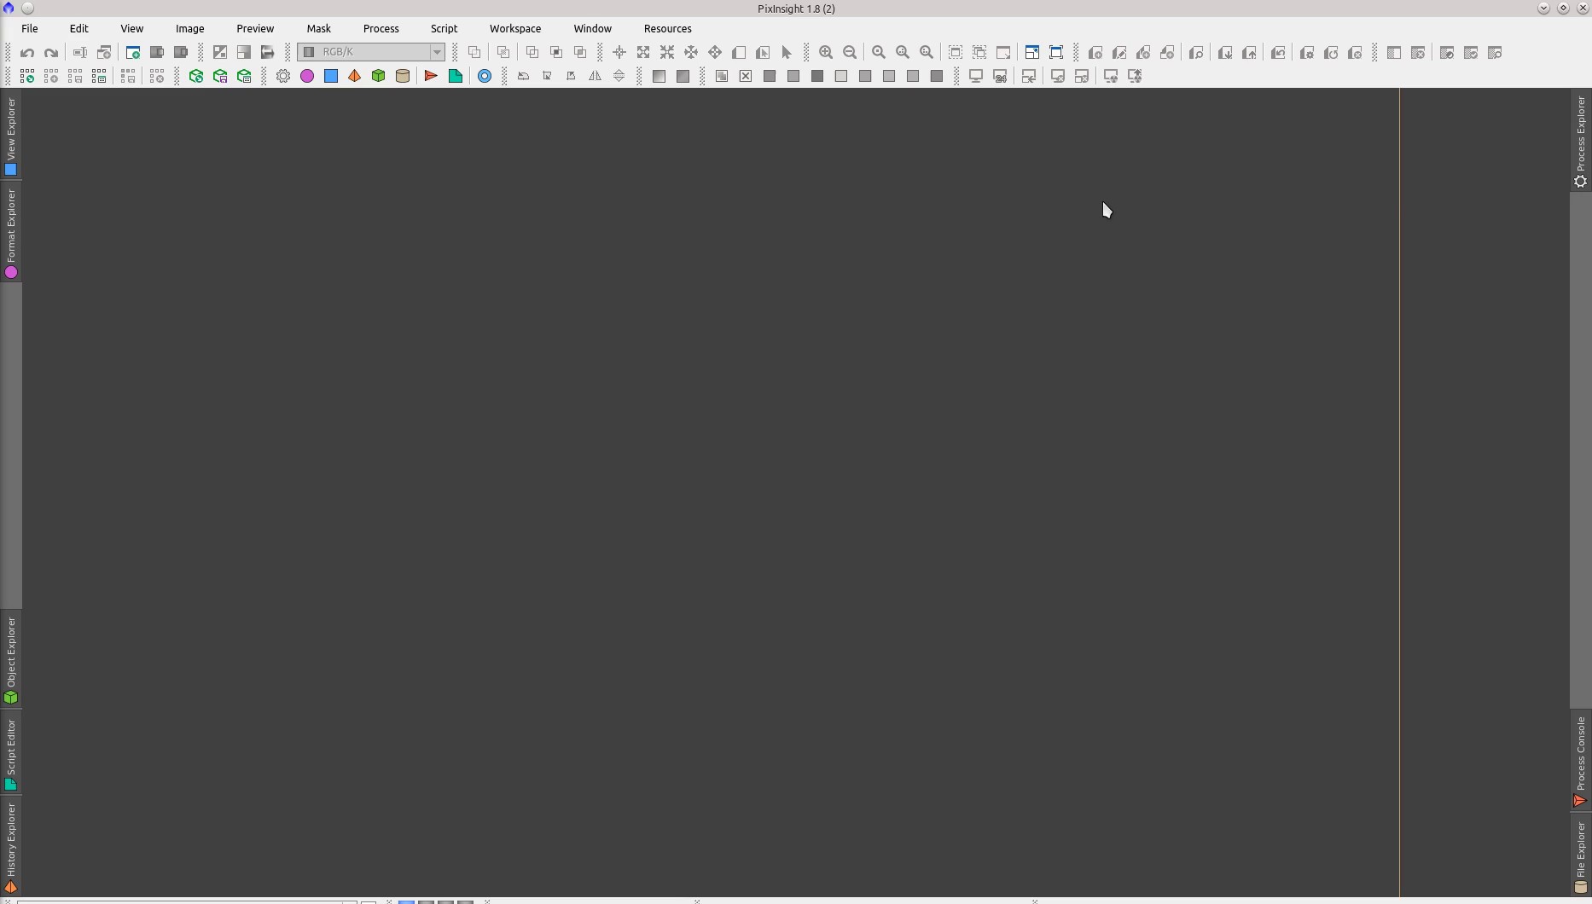Click the blue ring icon in toolbar
The height and width of the screenshot is (904, 1592).
pyautogui.click(x=485, y=77)
